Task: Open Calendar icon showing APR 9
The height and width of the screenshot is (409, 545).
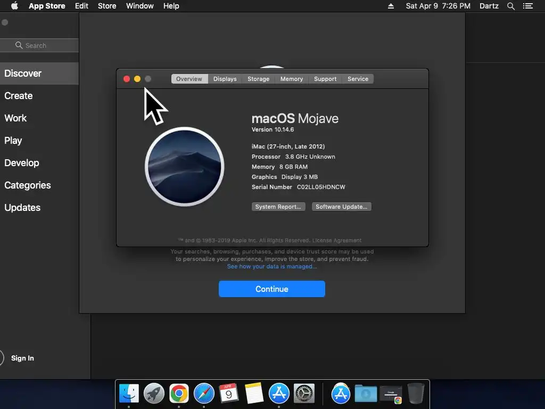Action: pos(229,394)
